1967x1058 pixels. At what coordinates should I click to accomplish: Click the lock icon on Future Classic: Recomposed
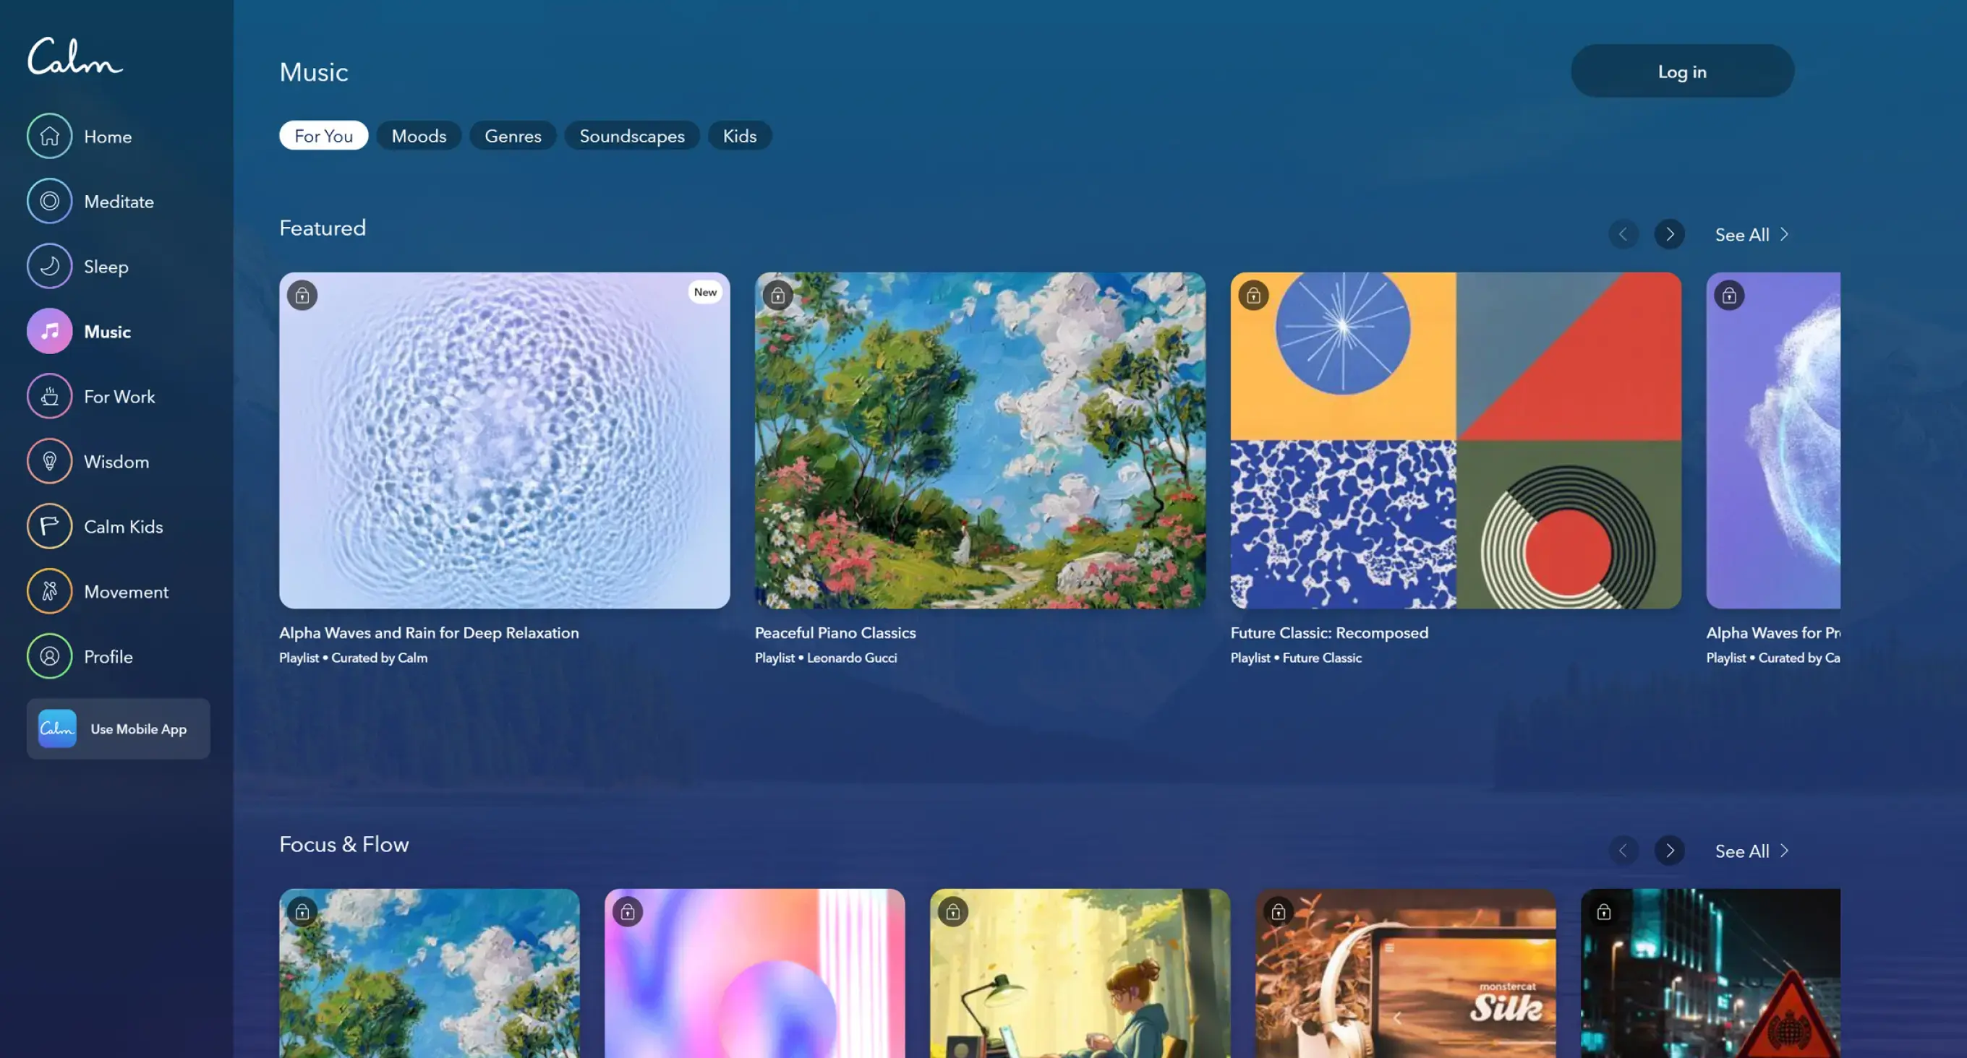click(x=1253, y=296)
